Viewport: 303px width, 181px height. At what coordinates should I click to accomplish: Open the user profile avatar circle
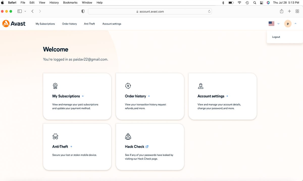click(288, 23)
